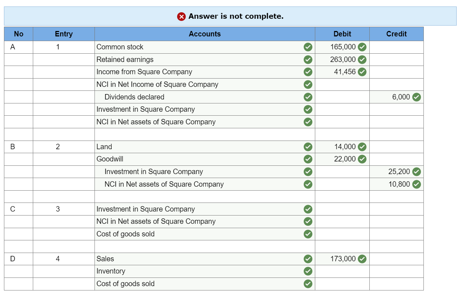
Task: Click the entry number 4 cell
Action: click(x=63, y=259)
